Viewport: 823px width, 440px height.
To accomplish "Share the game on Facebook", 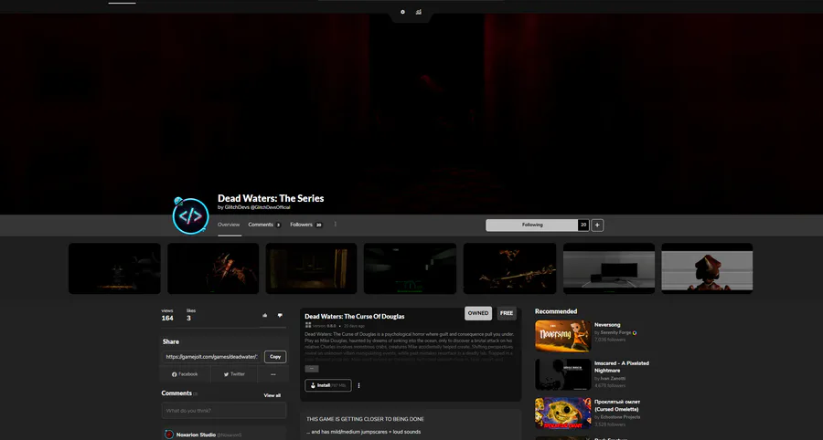I will pos(185,374).
